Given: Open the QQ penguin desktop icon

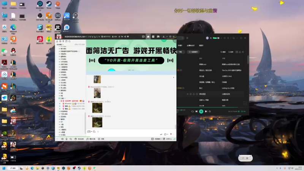Looking at the screenshot, I should (x=13, y=52).
